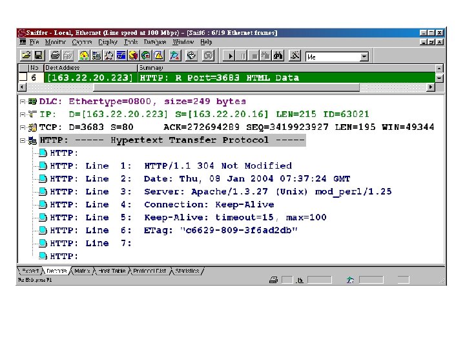This screenshot has width=465, height=349.
Task: Select the IP D=[163.22.20.223] line
Action: click(204, 114)
